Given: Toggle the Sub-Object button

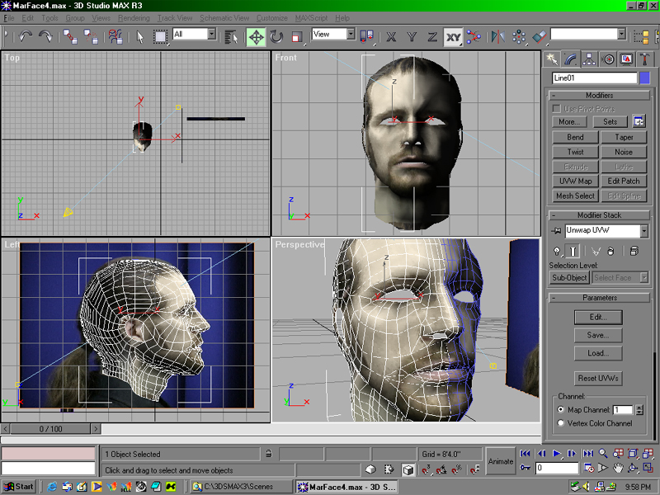Looking at the screenshot, I should [569, 278].
